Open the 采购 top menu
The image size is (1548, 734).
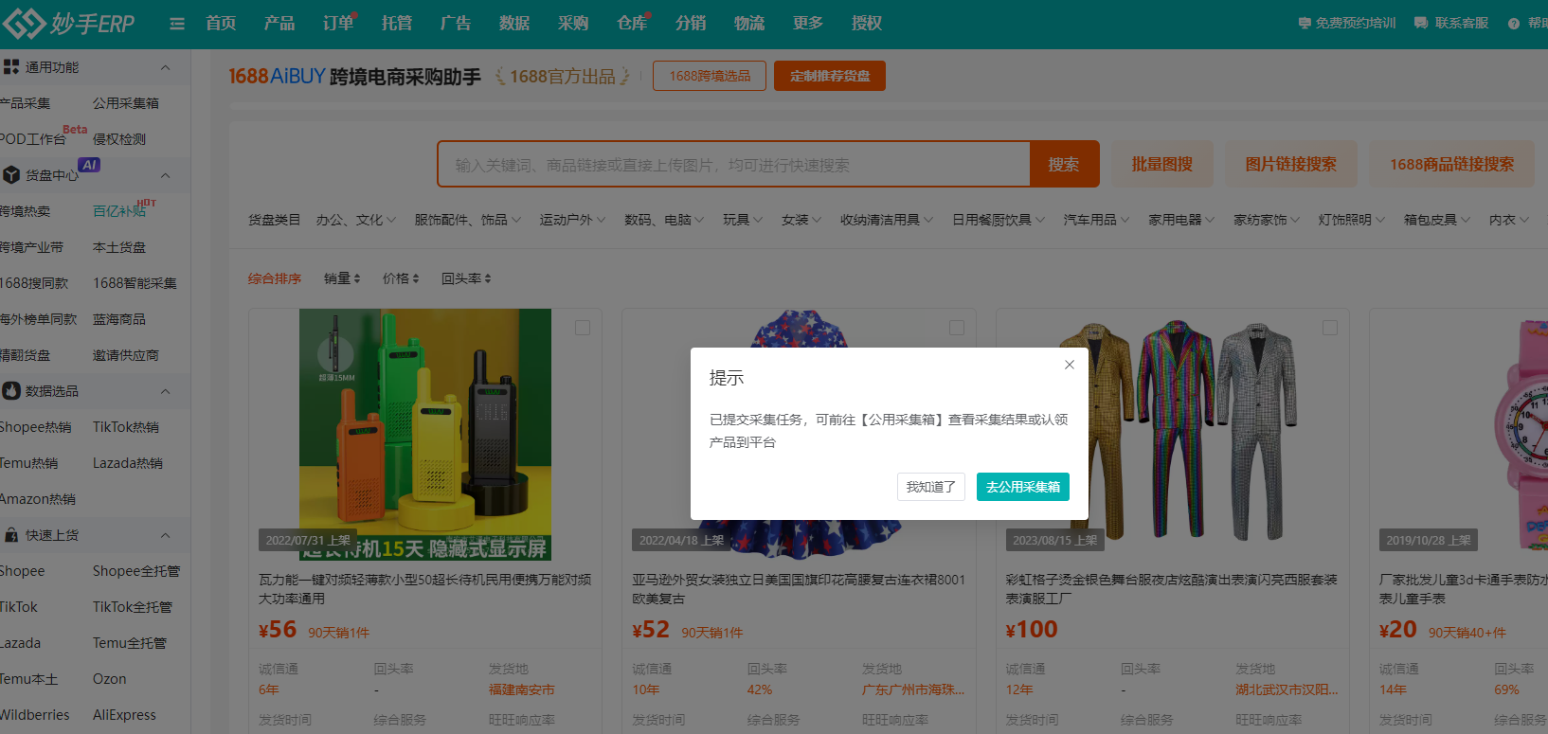point(573,24)
